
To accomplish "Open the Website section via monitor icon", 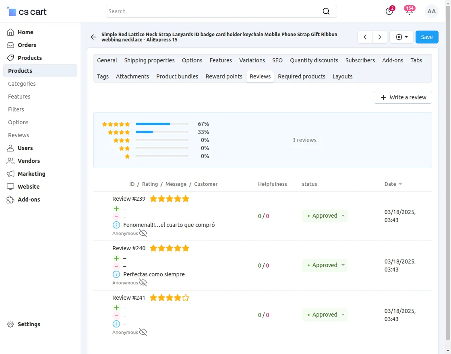I will point(10,187).
